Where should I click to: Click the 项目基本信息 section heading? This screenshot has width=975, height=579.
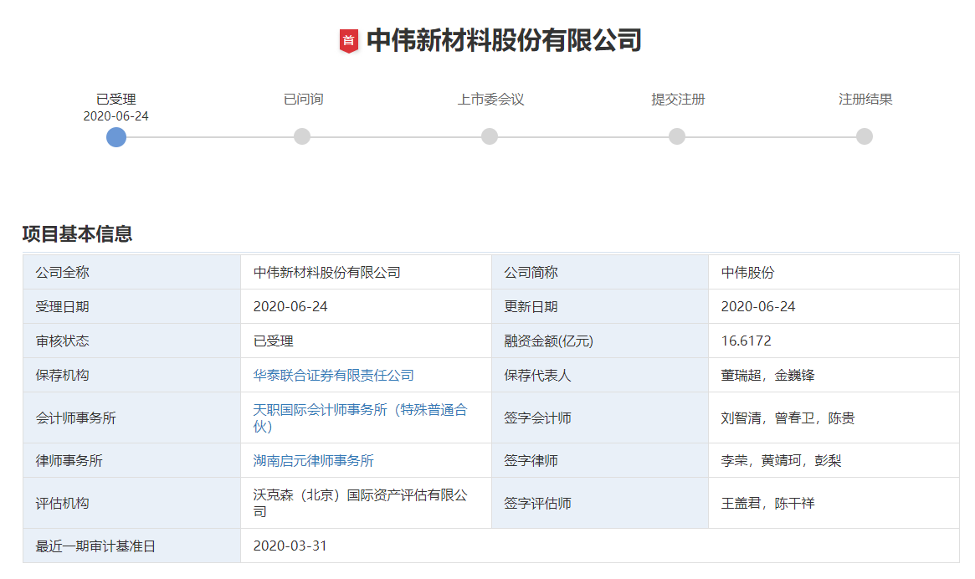(77, 234)
